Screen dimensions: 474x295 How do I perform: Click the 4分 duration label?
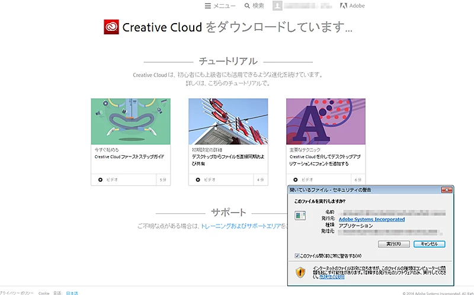point(260,180)
